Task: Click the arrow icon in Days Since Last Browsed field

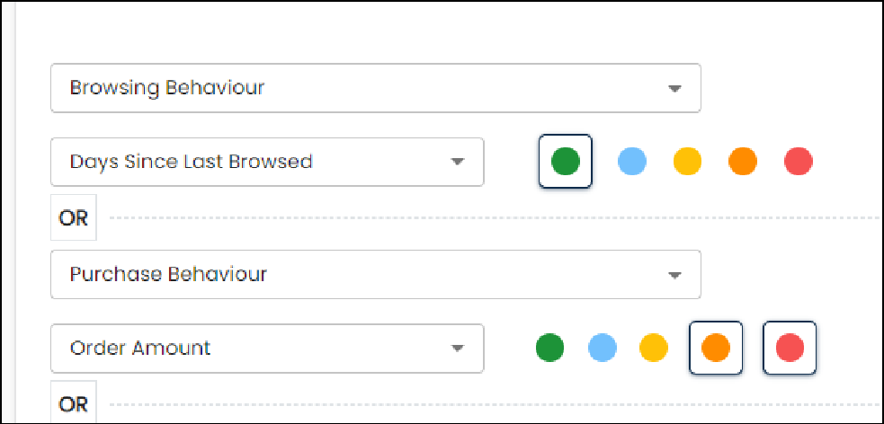Action: [457, 163]
